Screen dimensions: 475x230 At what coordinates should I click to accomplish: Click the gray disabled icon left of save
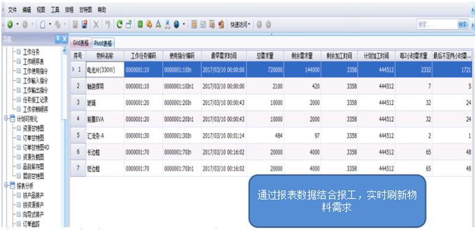[76, 25]
